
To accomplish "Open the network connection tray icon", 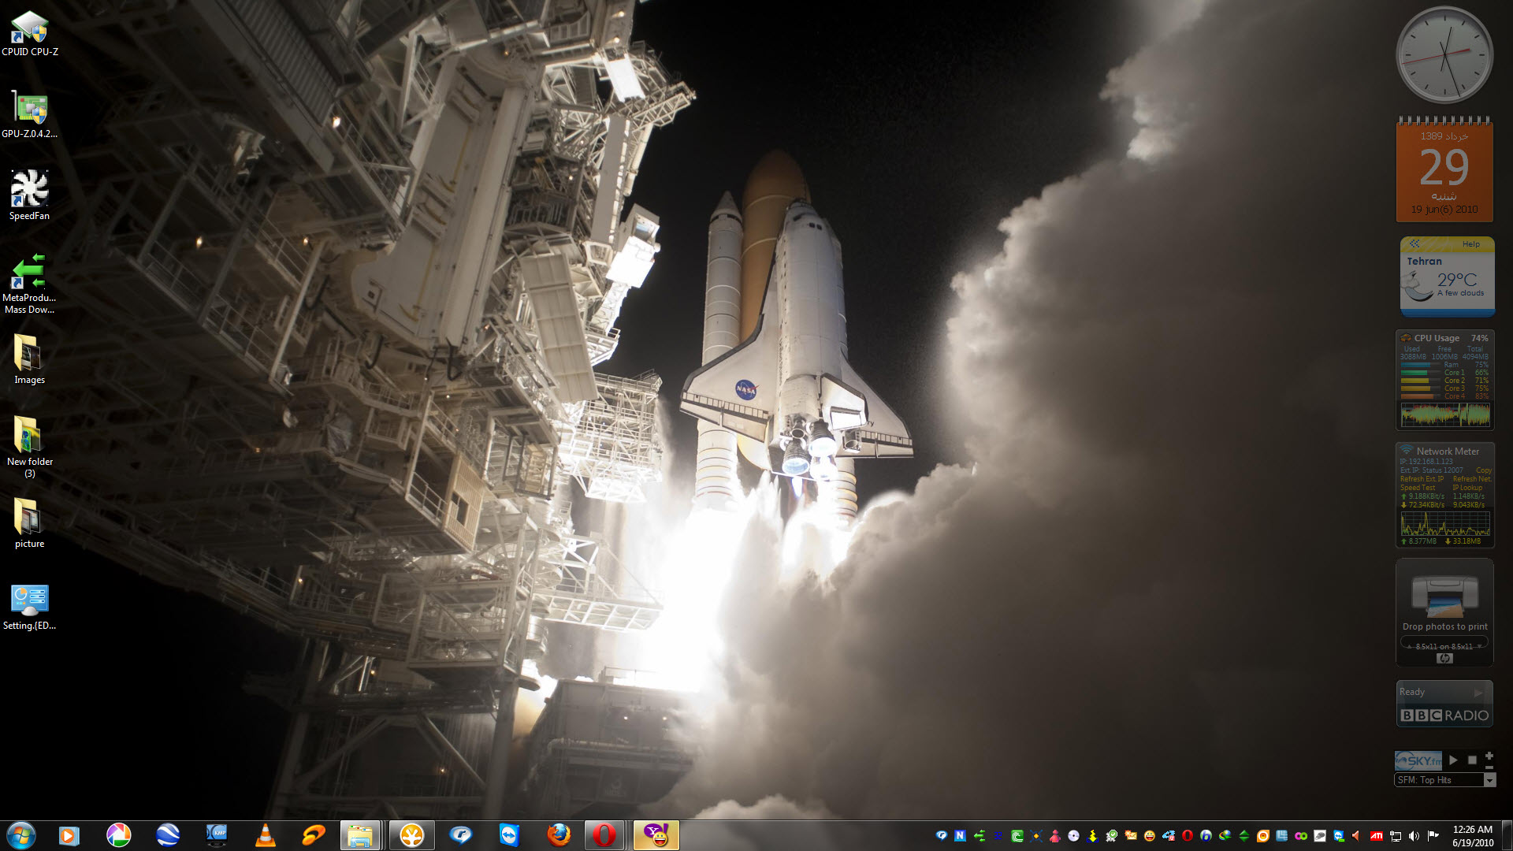I will tap(1396, 836).
